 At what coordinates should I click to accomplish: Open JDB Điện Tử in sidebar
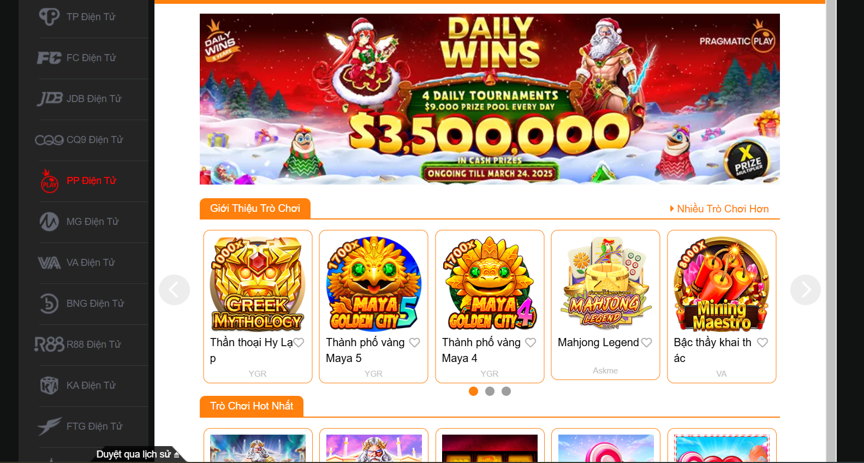(x=93, y=99)
